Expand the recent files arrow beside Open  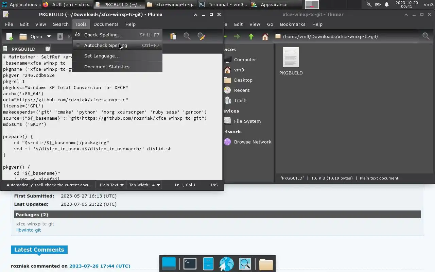(x=49, y=36)
